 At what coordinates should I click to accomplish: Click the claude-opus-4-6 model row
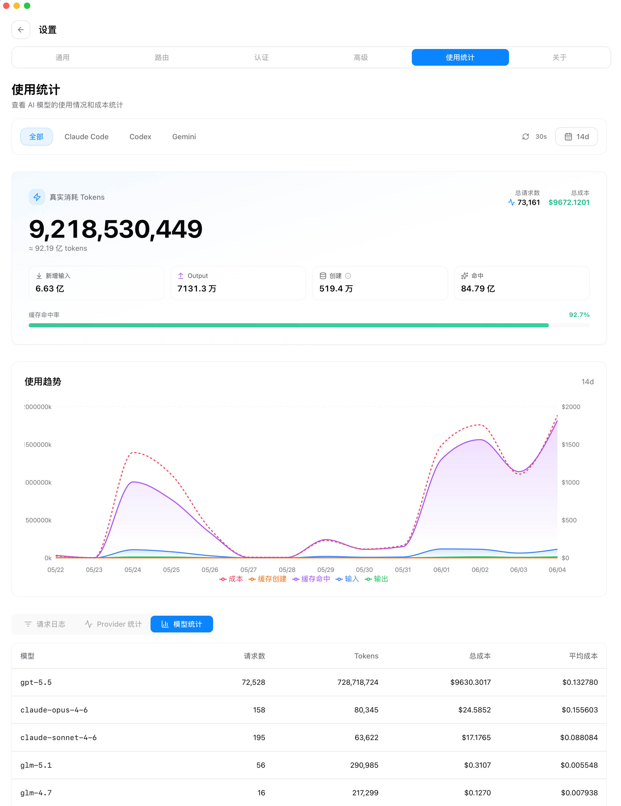(x=309, y=710)
